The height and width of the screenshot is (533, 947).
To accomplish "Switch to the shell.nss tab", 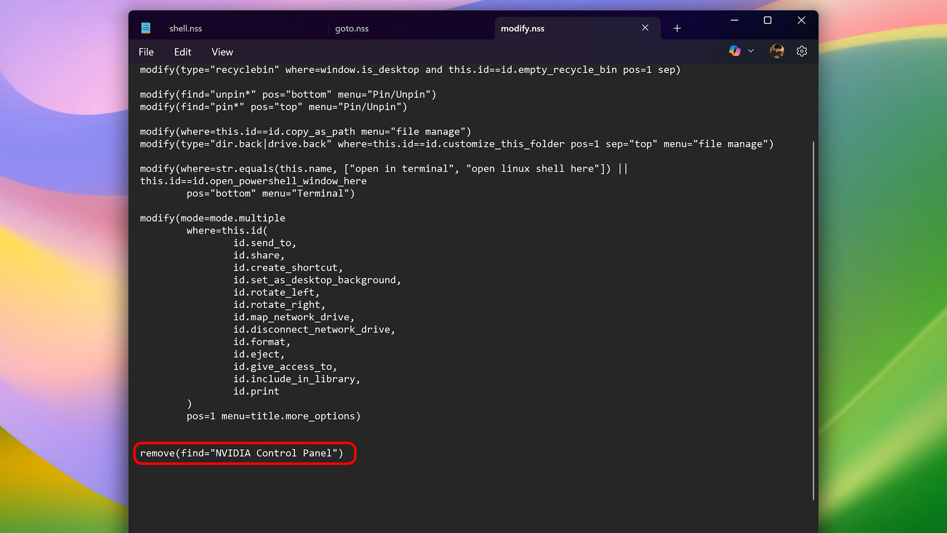I will coord(185,29).
